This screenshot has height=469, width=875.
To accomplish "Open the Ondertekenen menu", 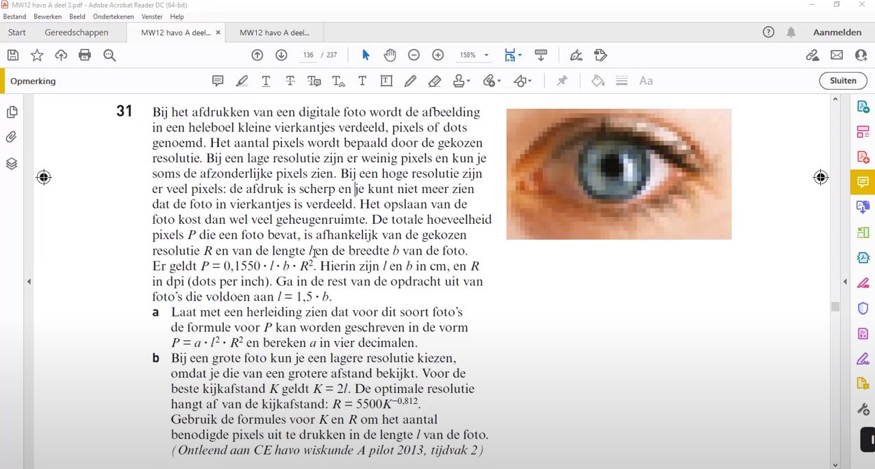I will [113, 16].
